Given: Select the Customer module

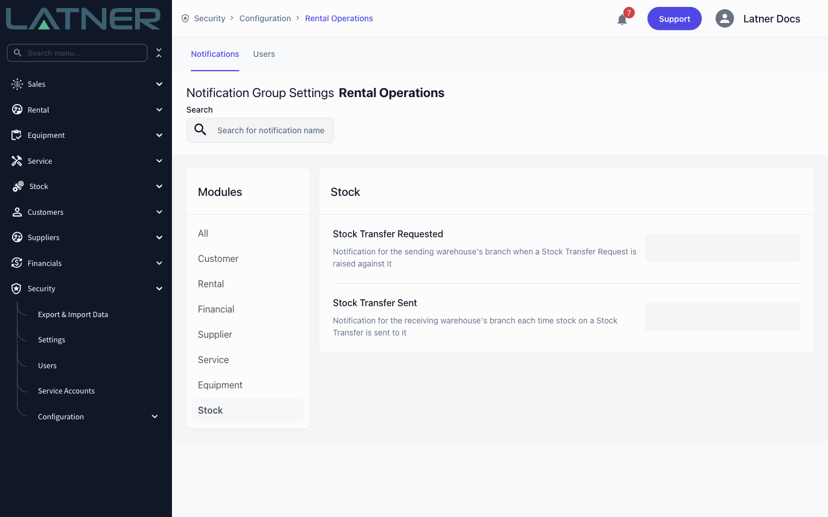Looking at the screenshot, I should (x=248, y=258).
